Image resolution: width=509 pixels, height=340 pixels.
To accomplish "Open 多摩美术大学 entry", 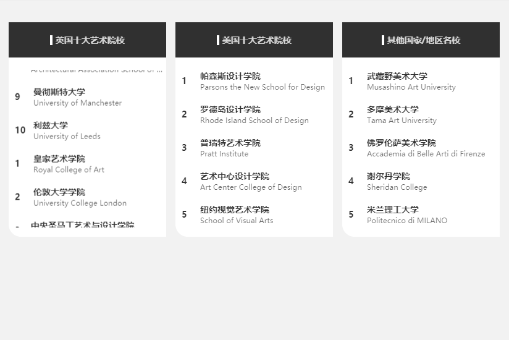I will pos(393,110).
